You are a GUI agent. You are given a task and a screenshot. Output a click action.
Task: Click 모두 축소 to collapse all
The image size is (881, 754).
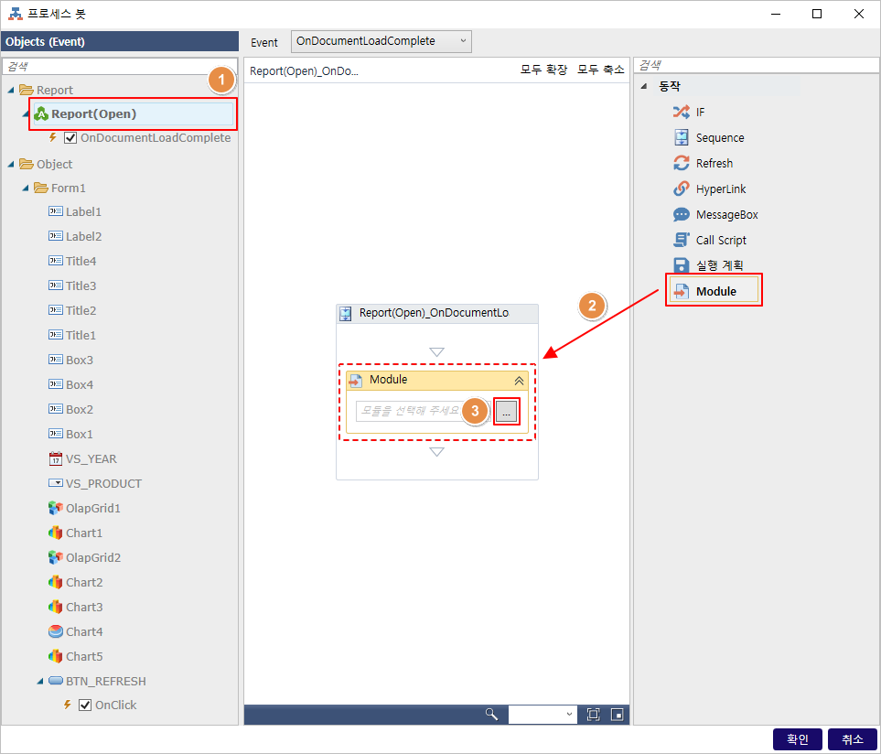point(600,70)
